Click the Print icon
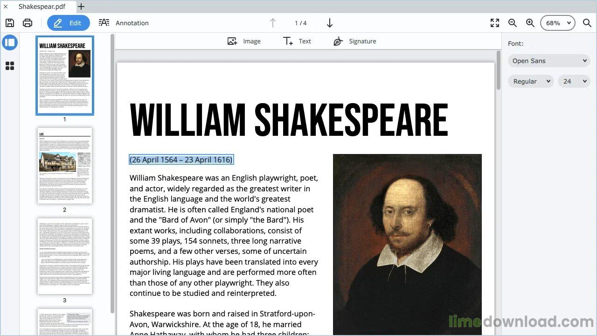Screen dimensions: 597x336 pos(28,23)
